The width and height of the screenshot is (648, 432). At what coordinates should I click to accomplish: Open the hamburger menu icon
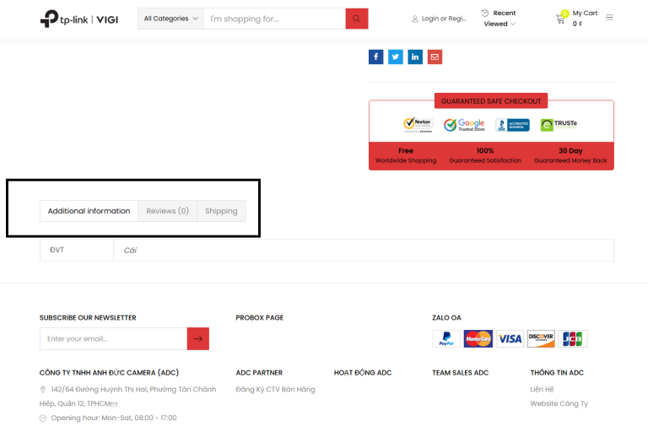click(x=609, y=18)
